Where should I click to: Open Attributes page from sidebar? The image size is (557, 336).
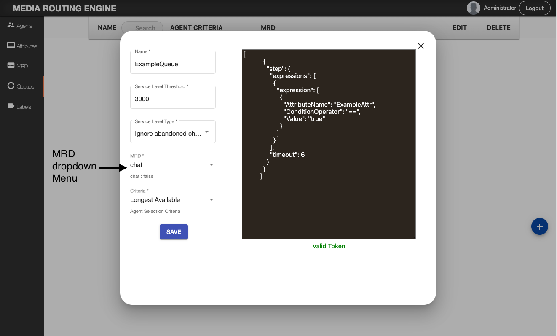27,46
